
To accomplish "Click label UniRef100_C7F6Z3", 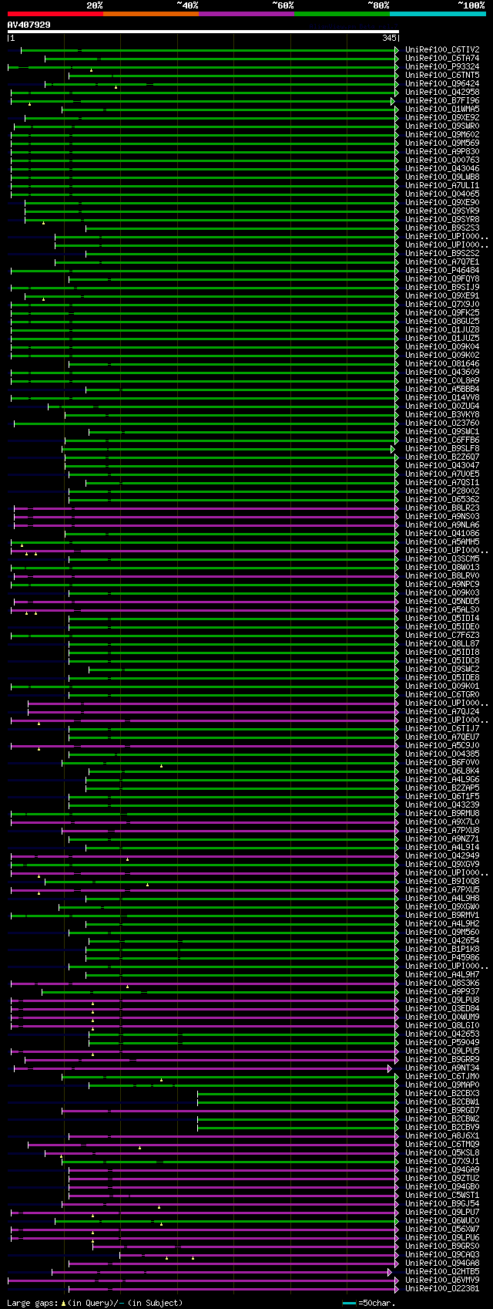I will [442, 635].
